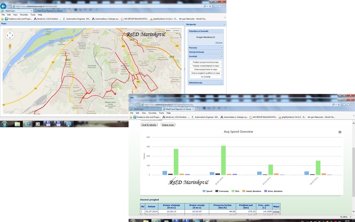Open 'Trajanje voznje/stajanja & mapa' report
The height and width of the screenshot is (222, 355).
click(x=206, y=66)
